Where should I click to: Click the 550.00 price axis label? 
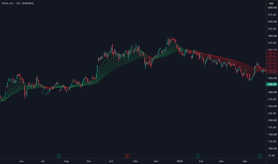tap(272, 22)
